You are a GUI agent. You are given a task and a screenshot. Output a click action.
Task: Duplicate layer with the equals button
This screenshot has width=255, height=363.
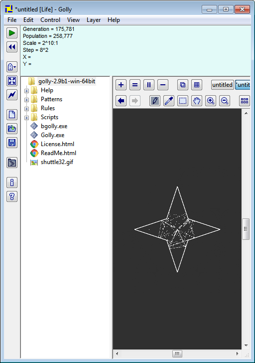tap(135, 85)
